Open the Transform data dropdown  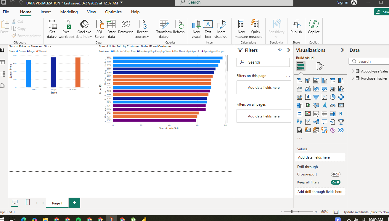[164, 29]
